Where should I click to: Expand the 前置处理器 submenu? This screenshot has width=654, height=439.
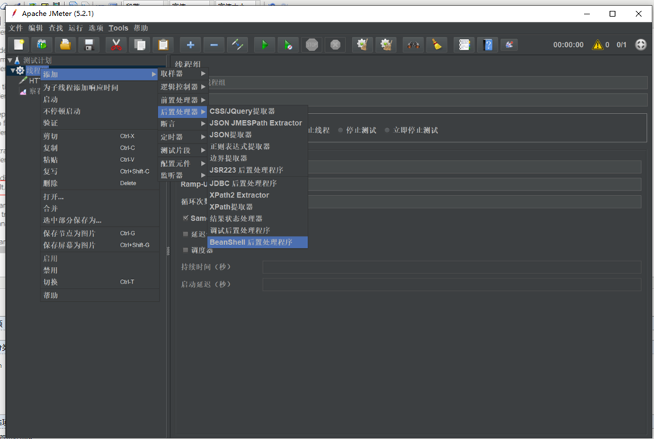(183, 100)
